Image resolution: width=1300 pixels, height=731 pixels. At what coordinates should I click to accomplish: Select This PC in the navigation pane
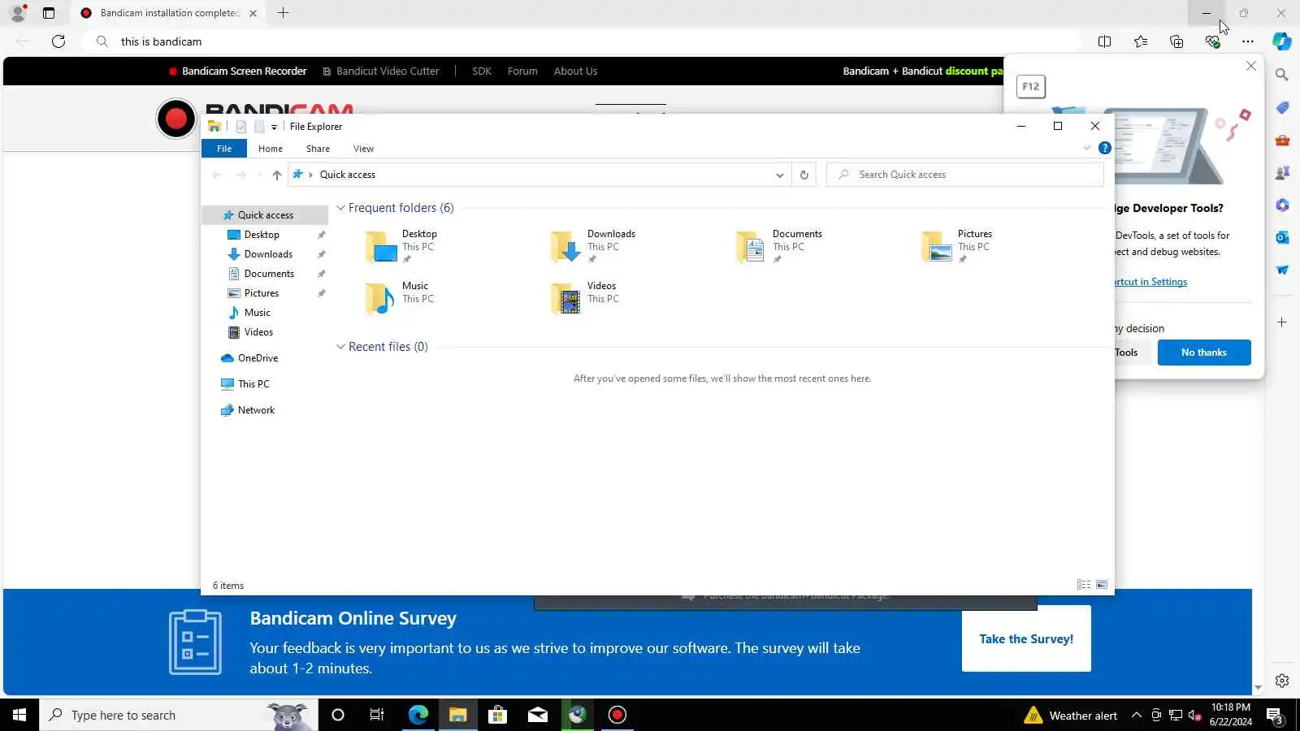[x=253, y=384]
